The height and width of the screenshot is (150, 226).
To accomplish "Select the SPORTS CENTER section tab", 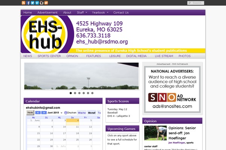I will pos(49,56).
